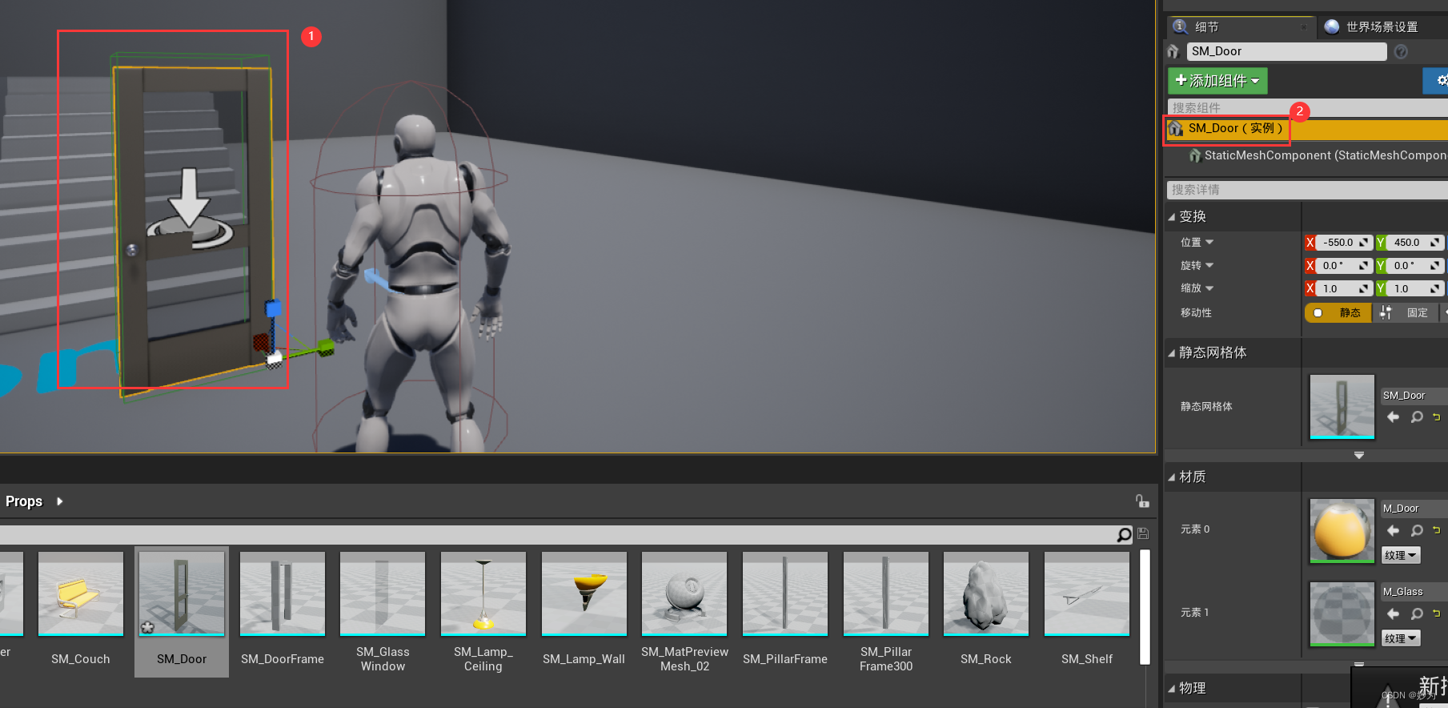Reset M_Door material to default

pyautogui.click(x=1437, y=530)
